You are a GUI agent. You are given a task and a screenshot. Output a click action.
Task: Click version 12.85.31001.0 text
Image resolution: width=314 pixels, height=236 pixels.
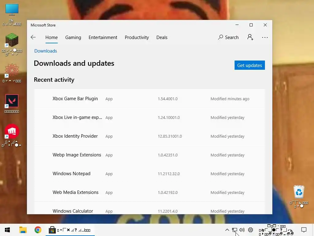[170, 136]
